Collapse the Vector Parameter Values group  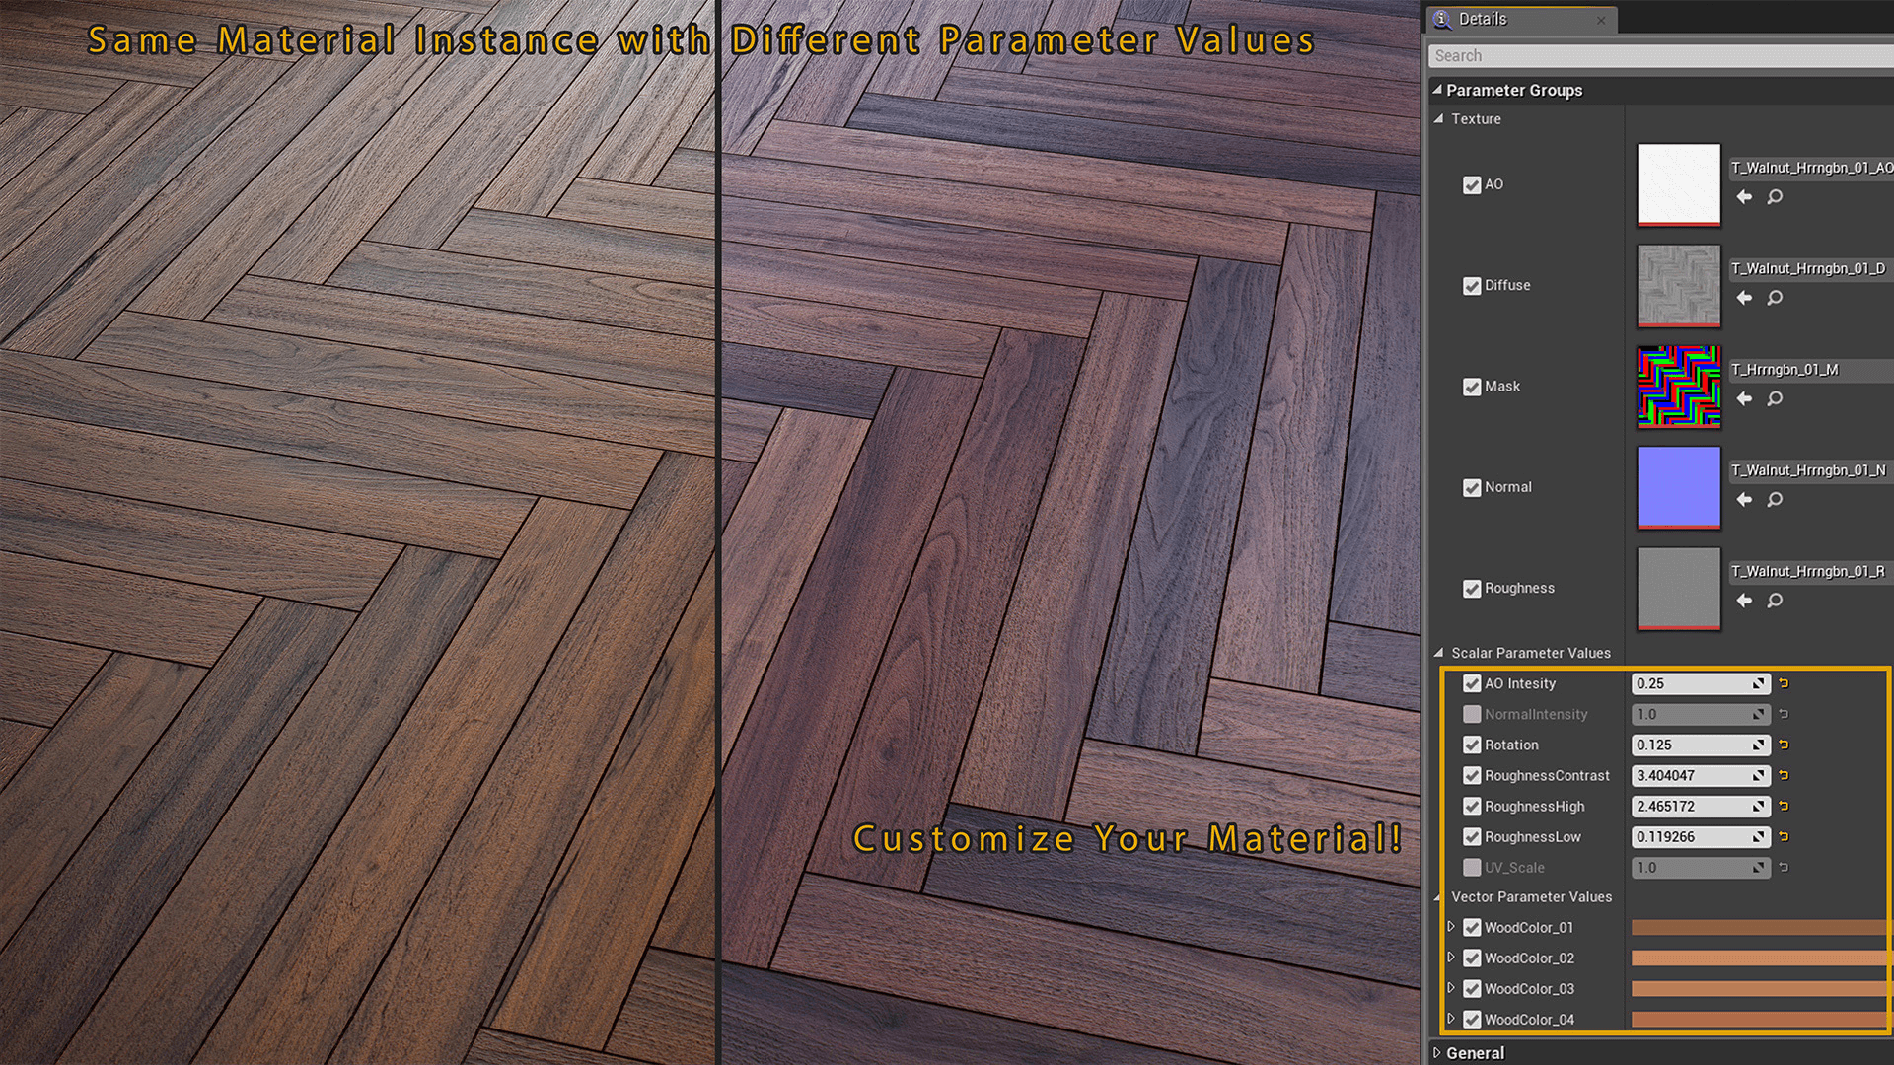(1439, 896)
